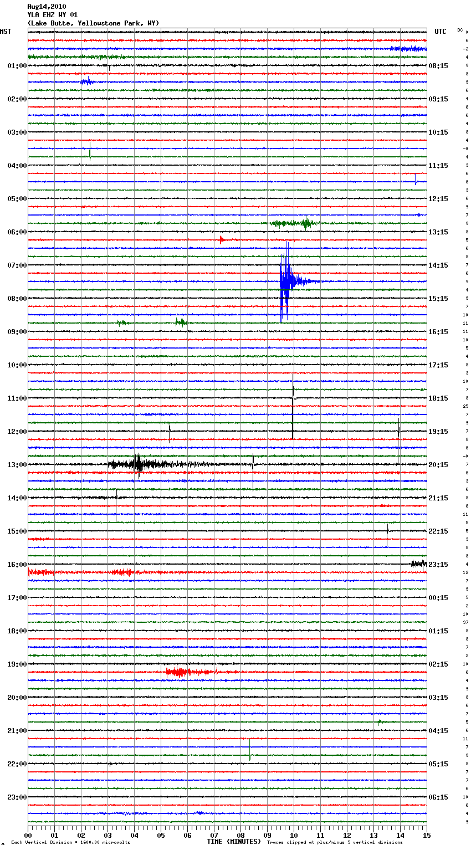The image size is (471, 850).
Task: Select the 21:00 MST time label
Action: (x=17, y=731)
